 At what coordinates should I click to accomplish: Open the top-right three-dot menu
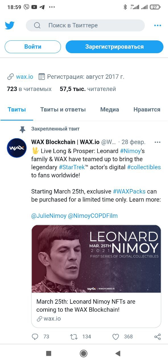[157, 25]
